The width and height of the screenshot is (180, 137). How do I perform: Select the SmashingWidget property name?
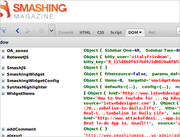click(26, 74)
